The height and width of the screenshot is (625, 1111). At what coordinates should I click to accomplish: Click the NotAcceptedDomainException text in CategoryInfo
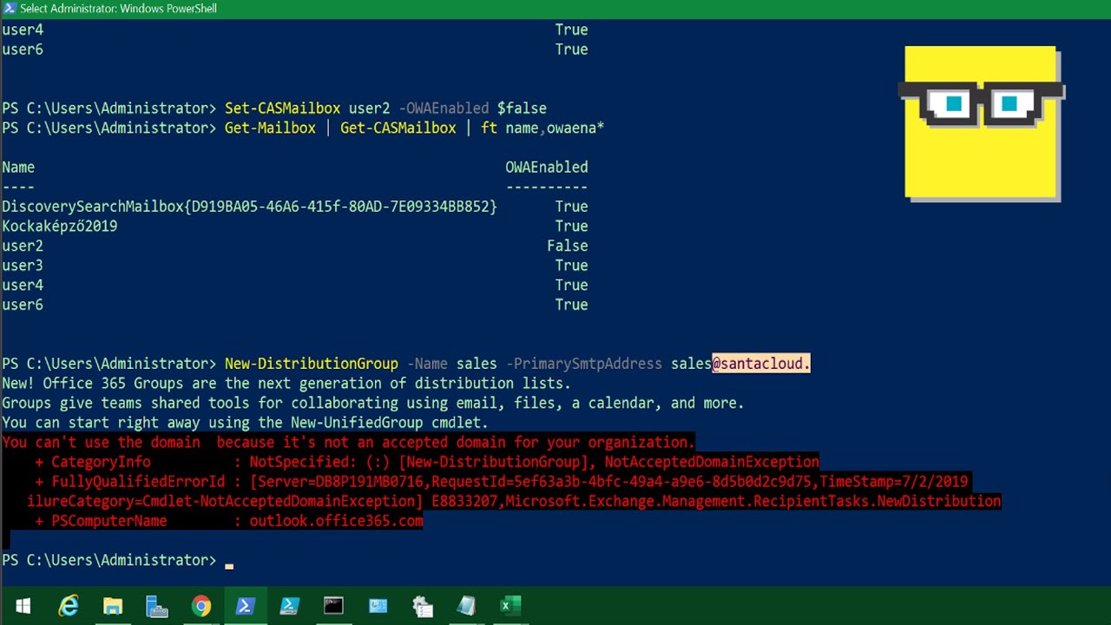[712, 462]
